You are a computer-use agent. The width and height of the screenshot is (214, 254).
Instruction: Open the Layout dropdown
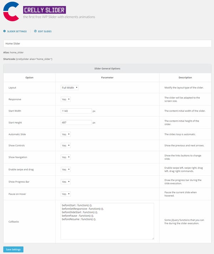[70, 87]
